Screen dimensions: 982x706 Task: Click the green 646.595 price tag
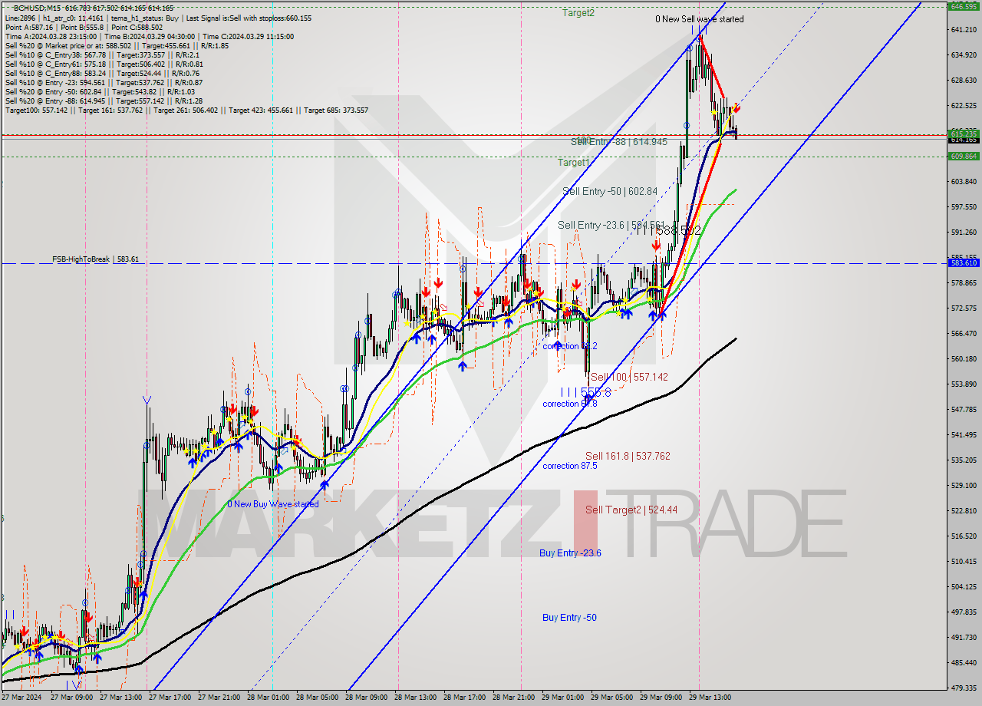pyautogui.click(x=964, y=6)
